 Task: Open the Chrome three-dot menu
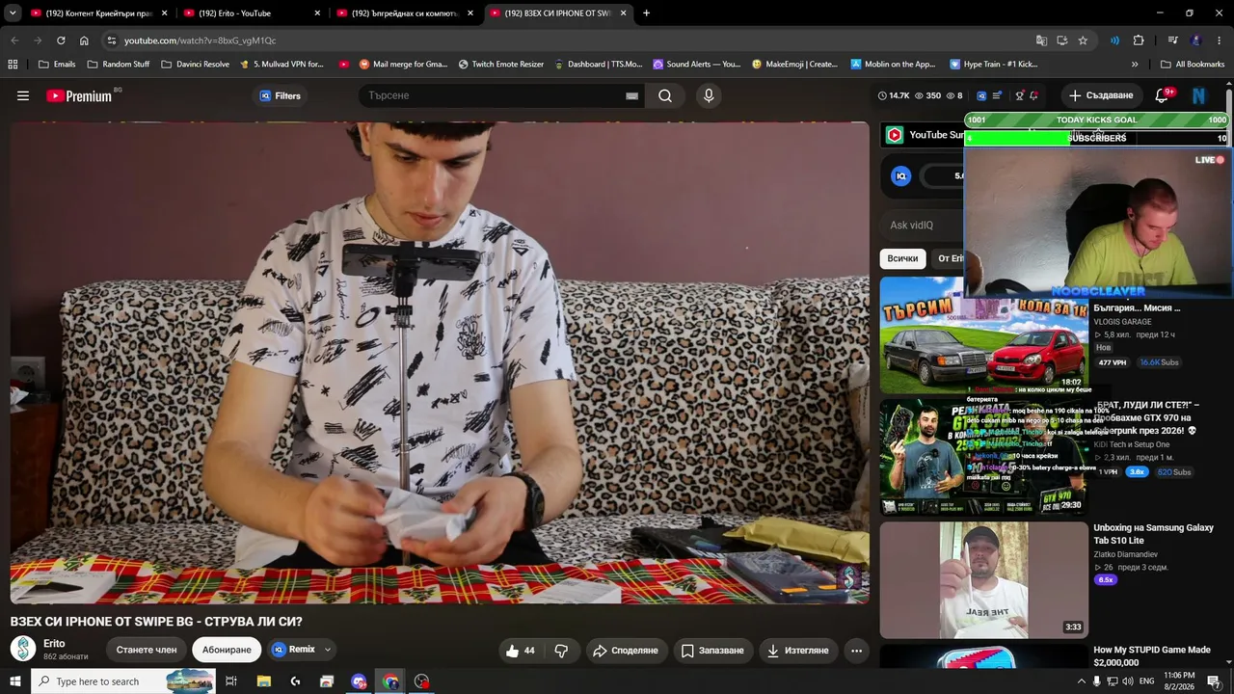click(1220, 40)
